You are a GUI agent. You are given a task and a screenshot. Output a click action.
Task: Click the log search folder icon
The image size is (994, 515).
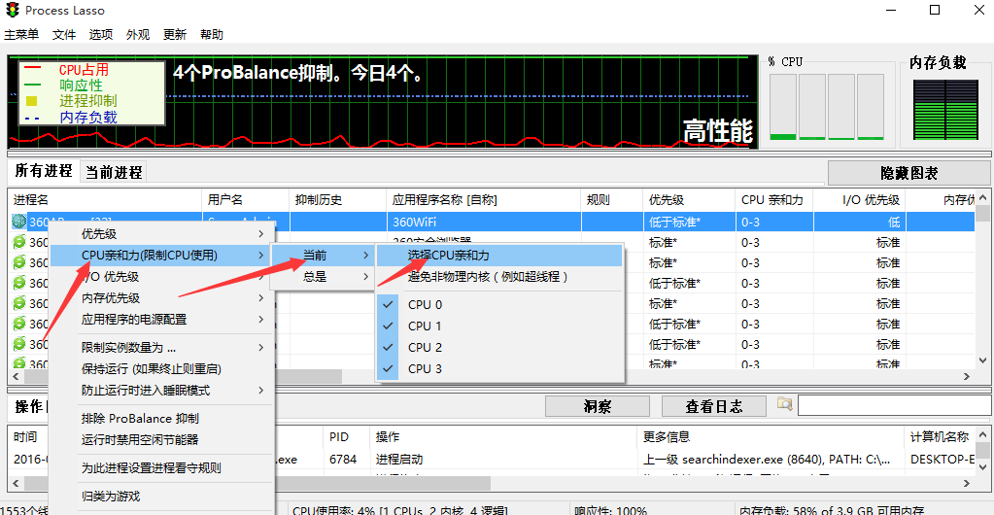tap(784, 404)
